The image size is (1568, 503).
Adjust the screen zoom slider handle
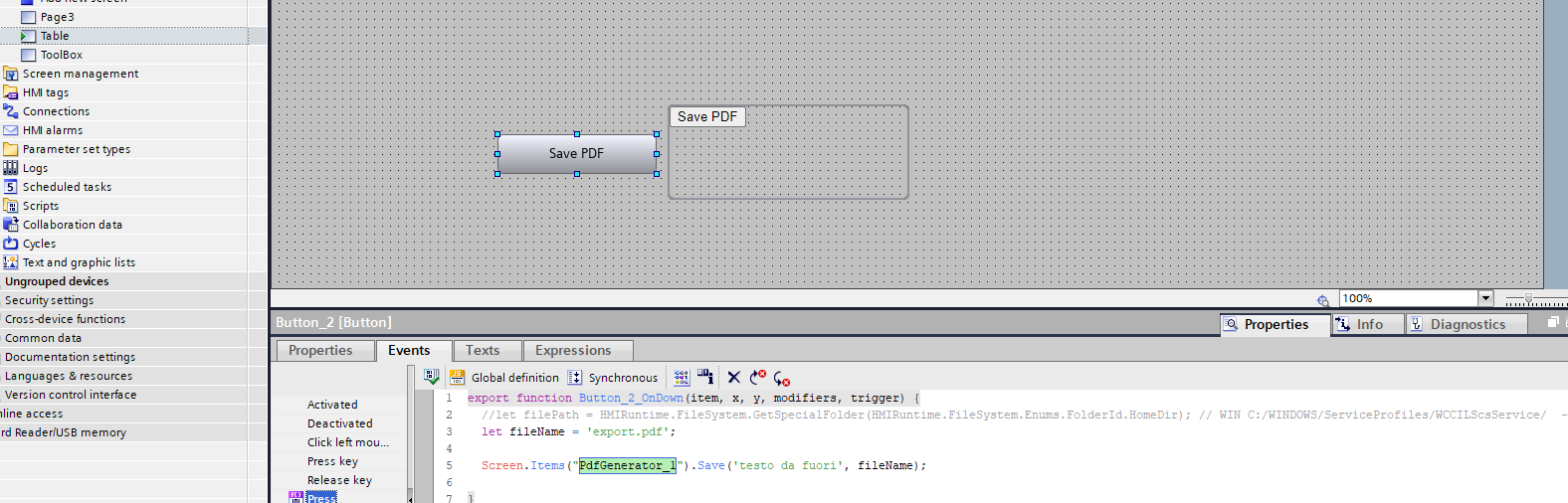coord(1528,298)
